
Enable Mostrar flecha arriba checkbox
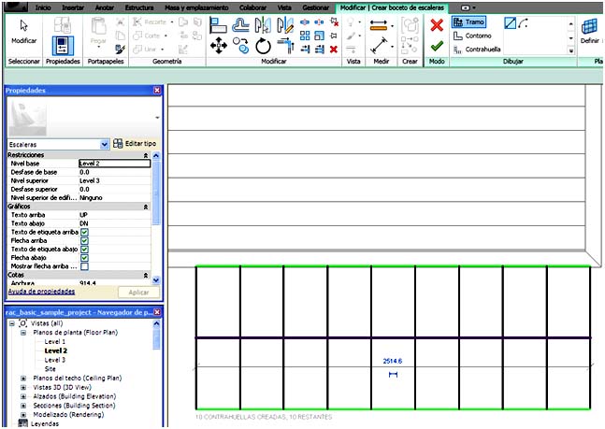(x=84, y=266)
